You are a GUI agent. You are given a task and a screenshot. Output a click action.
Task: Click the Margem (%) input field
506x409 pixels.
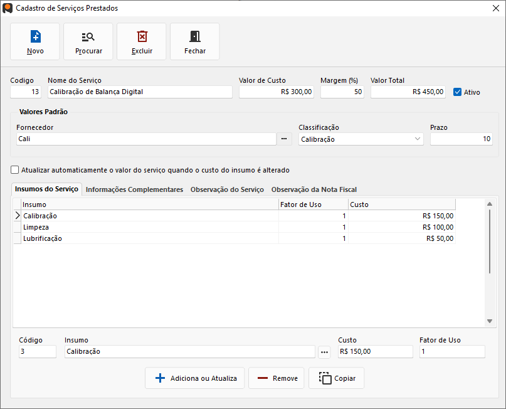point(342,92)
